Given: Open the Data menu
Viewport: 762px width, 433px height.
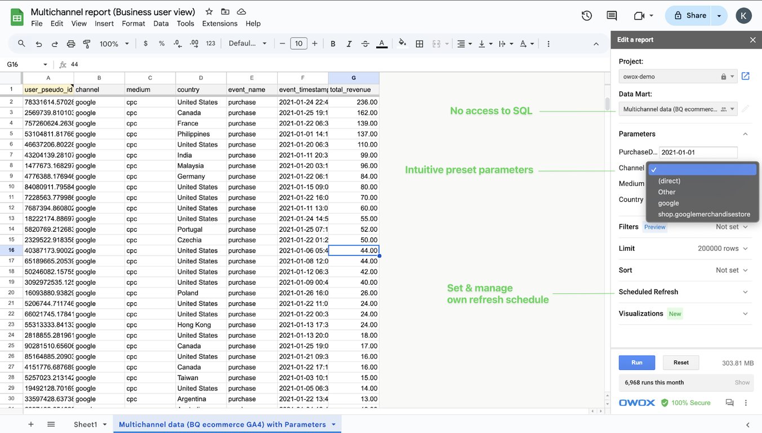Looking at the screenshot, I should [x=161, y=24].
